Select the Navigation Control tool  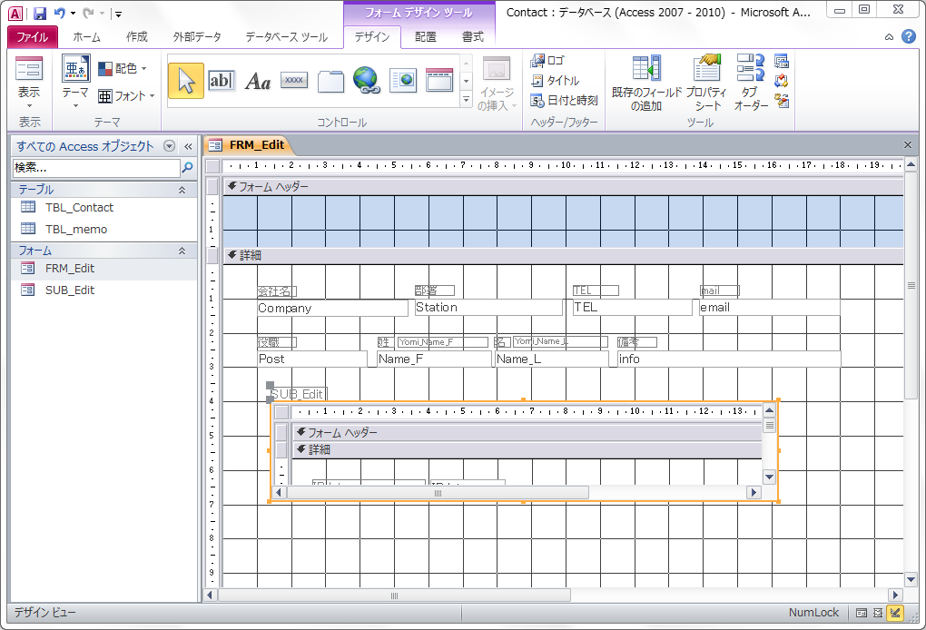point(439,81)
